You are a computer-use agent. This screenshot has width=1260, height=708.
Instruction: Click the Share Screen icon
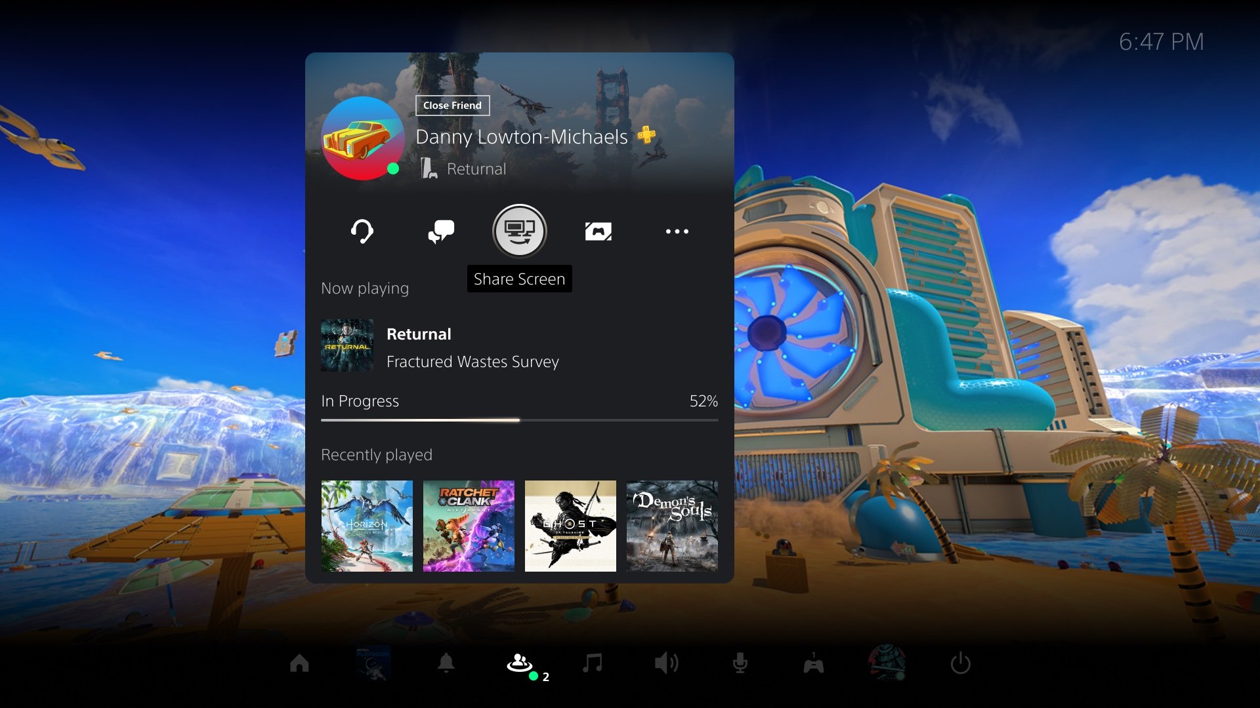pos(519,231)
